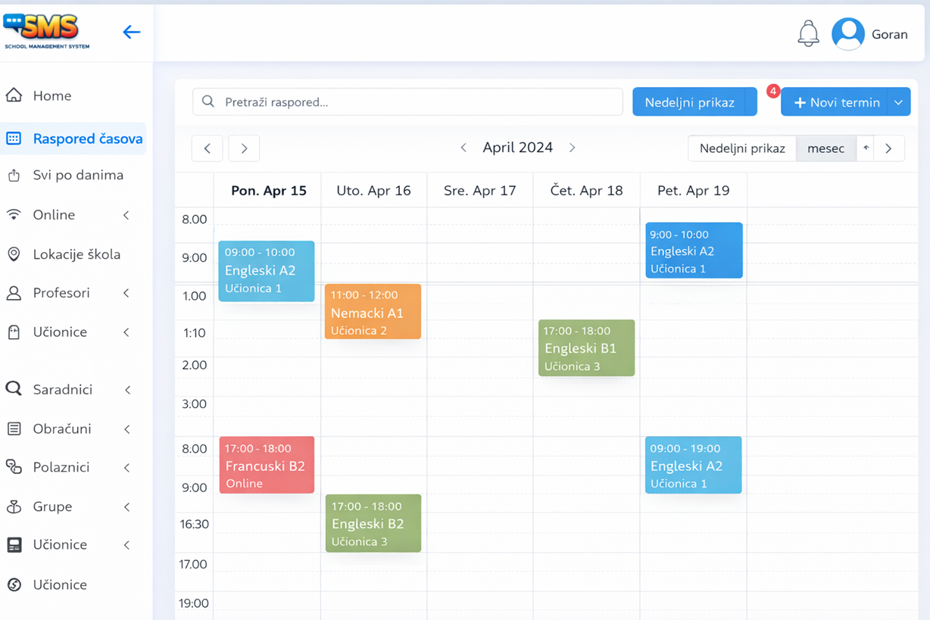Expand the Online submenu chevron
930x620 pixels.
coord(126,215)
